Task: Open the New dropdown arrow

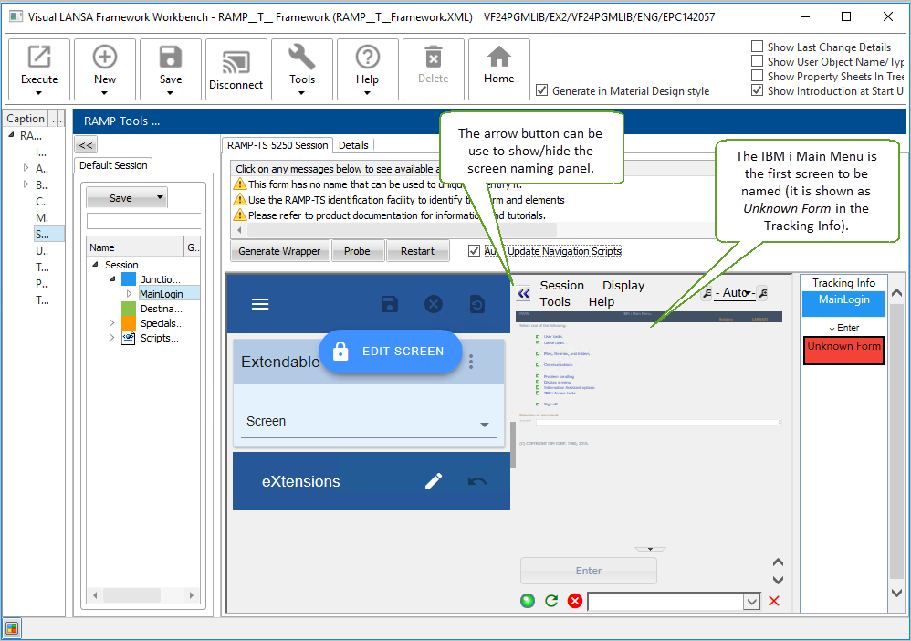Action: tap(105, 93)
